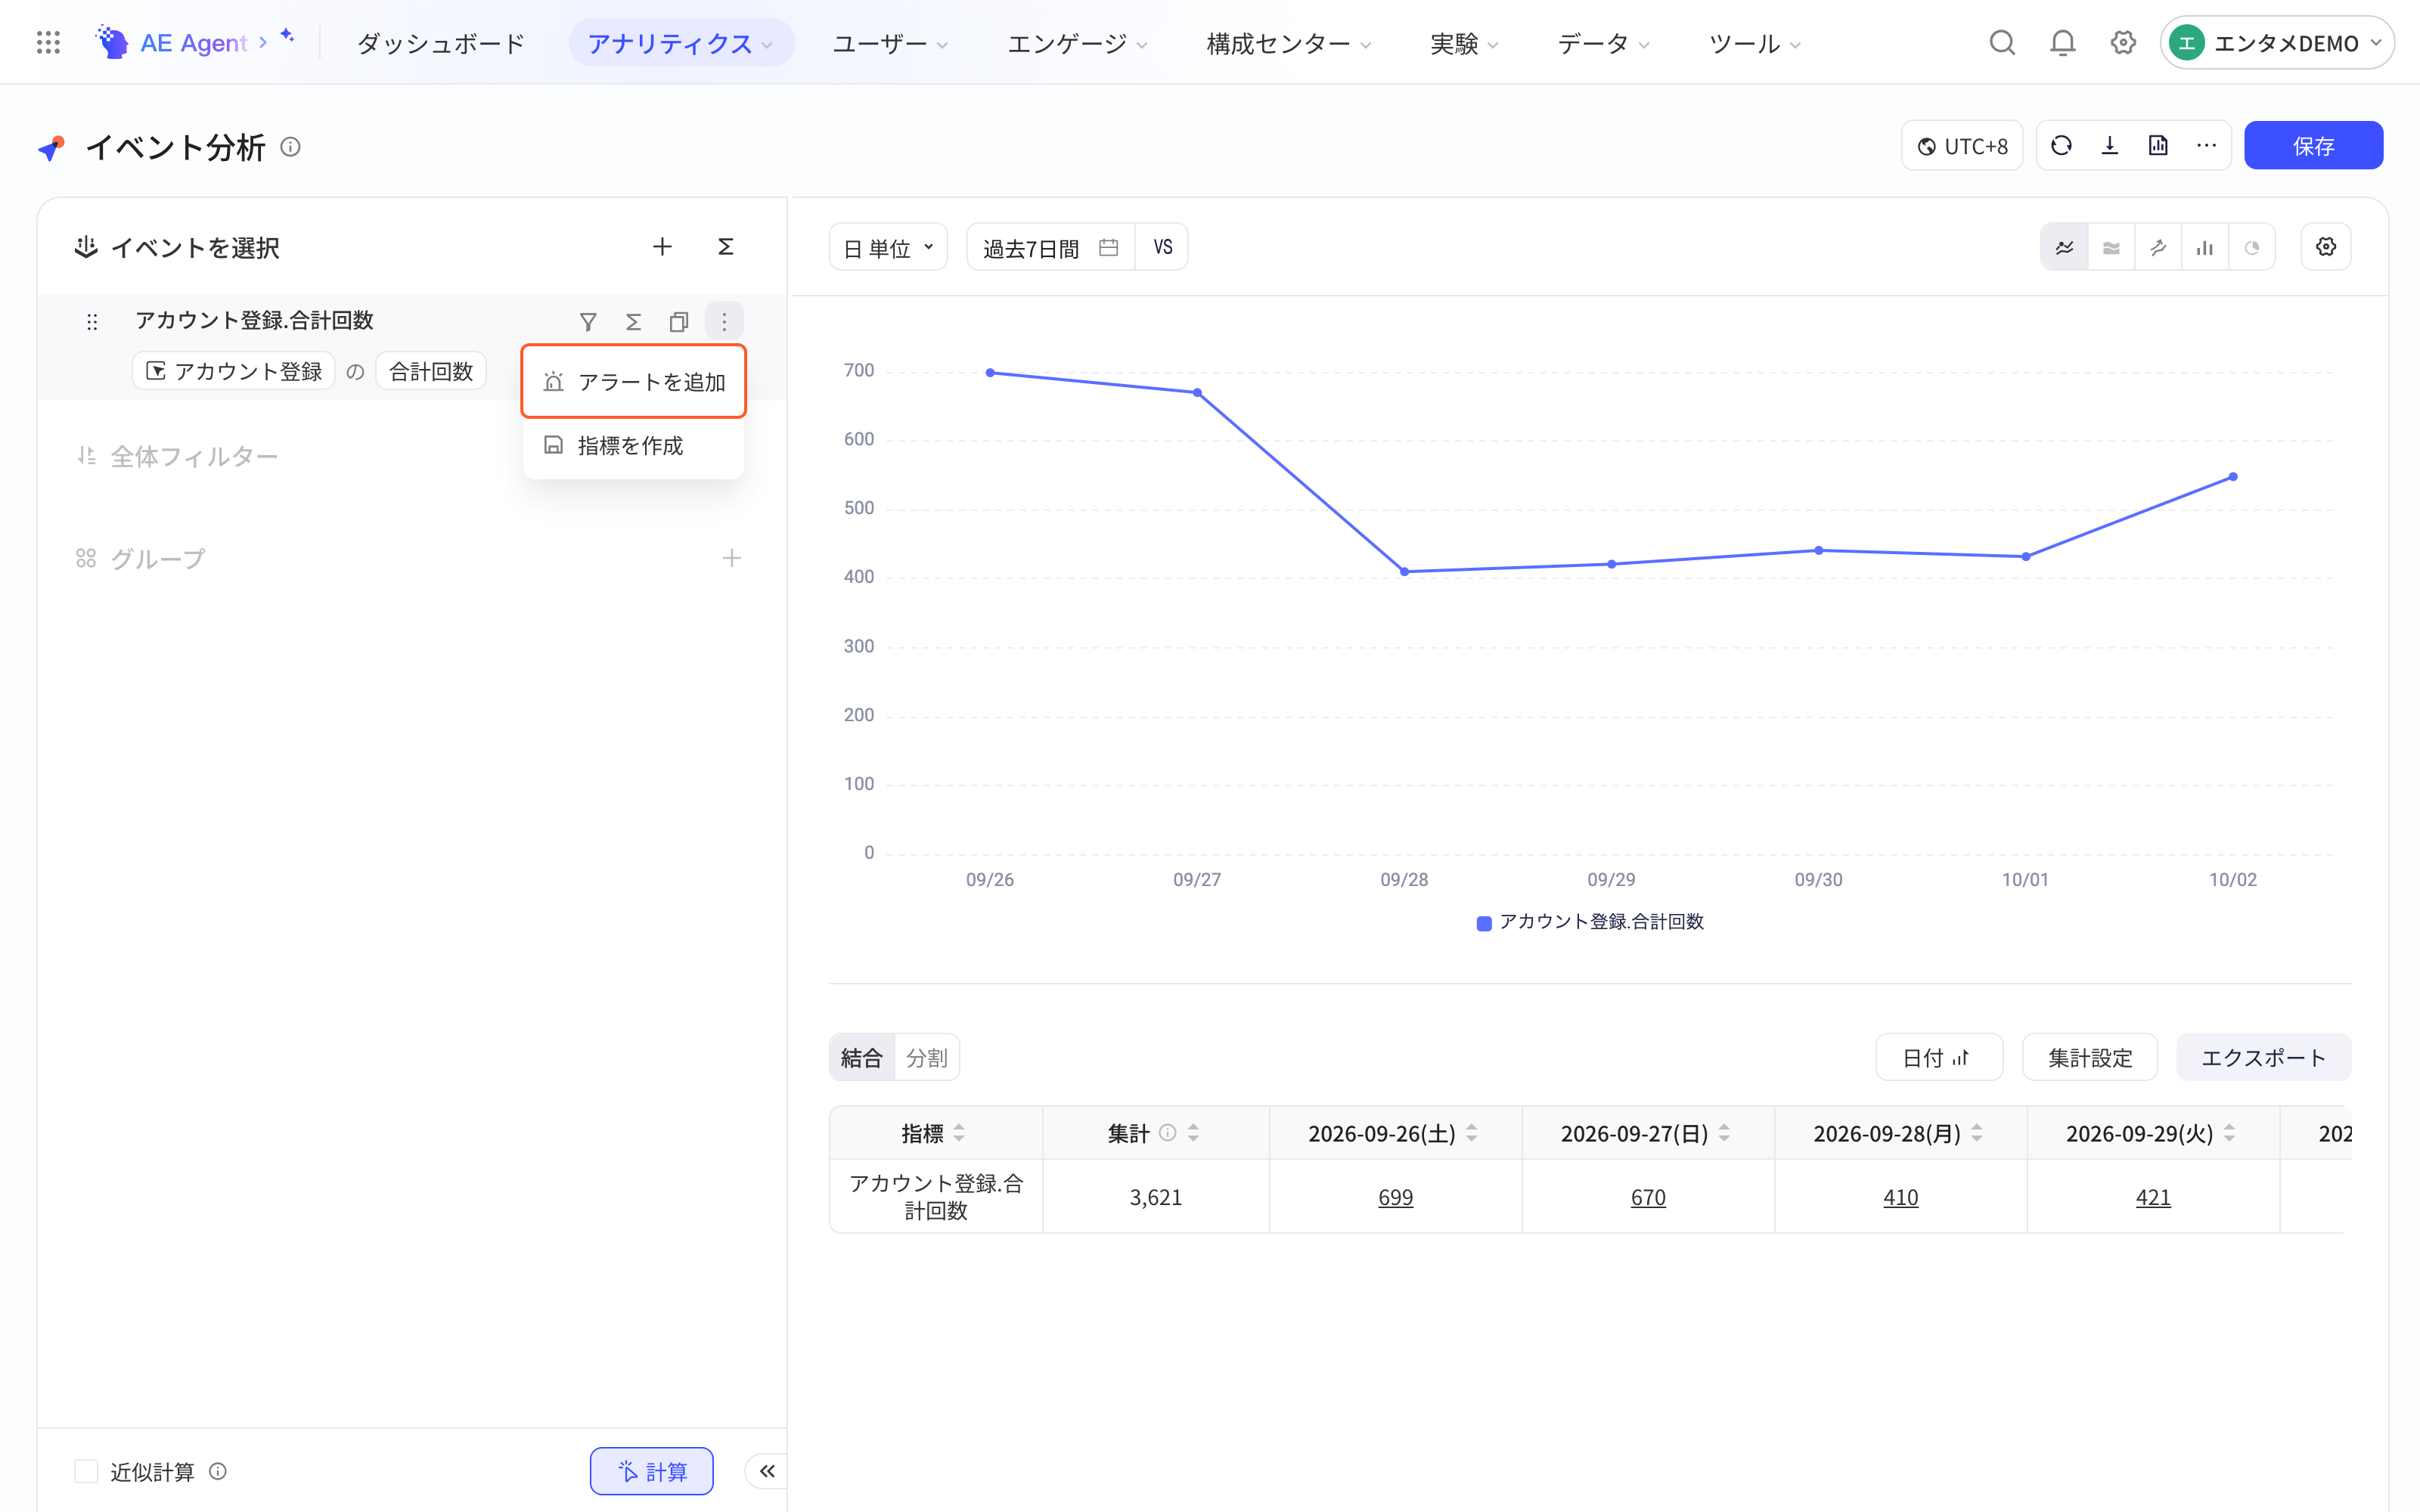Click the sigma formula icon beside the plus
This screenshot has height=1512, width=2420.
[x=726, y=246]
